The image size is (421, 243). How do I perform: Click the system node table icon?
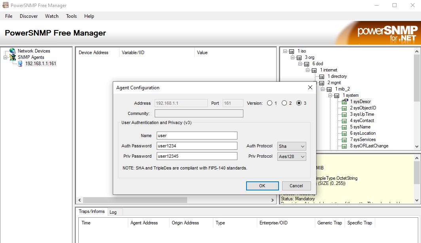pyautogui.click(x=337, y=96)
